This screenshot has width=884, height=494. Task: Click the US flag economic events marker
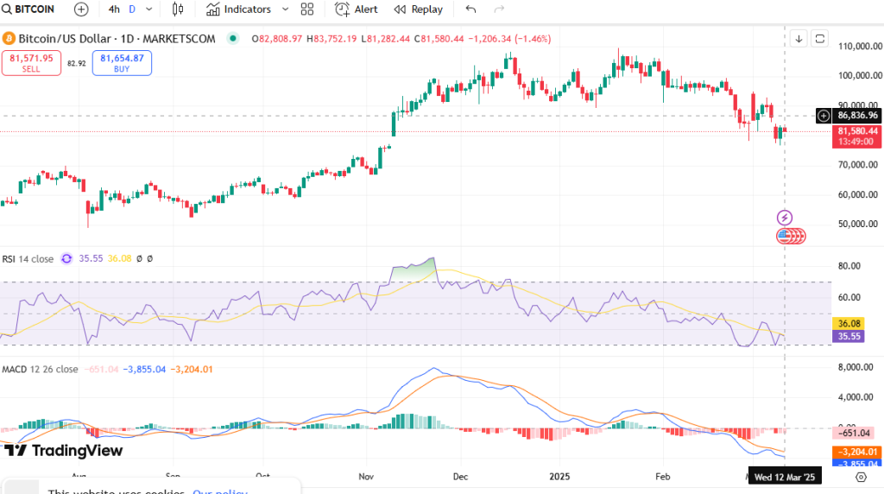pos(784,236)
